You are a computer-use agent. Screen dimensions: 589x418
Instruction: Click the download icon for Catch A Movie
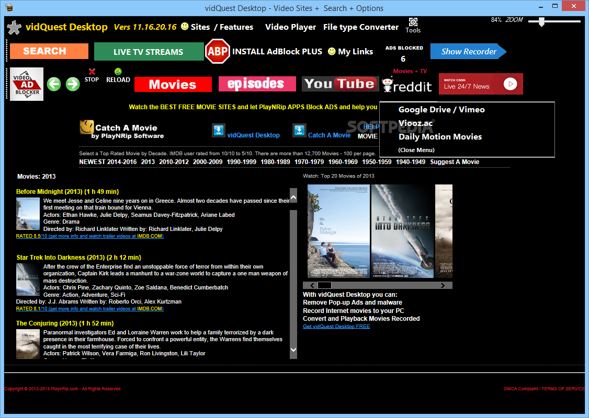pyautogui.click(x=299, y=130)
